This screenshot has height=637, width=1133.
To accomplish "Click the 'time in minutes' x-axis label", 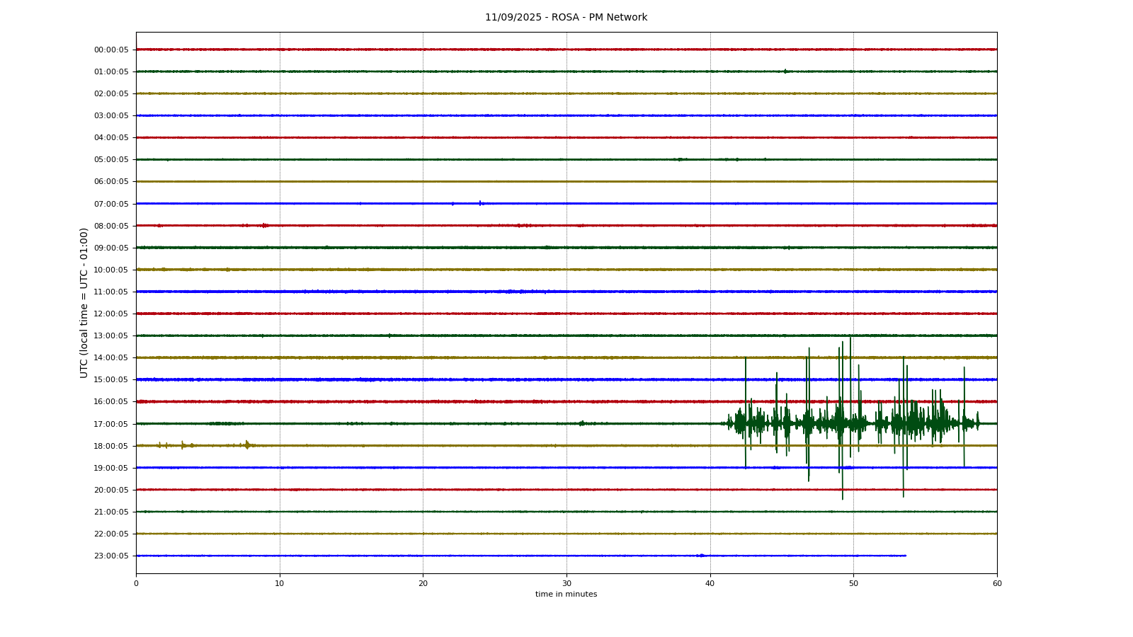I will pyautogui.click(x=566, y=595).
